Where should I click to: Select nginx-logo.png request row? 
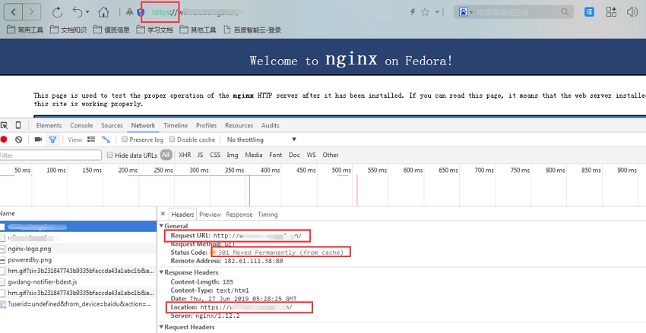(78, 249)
